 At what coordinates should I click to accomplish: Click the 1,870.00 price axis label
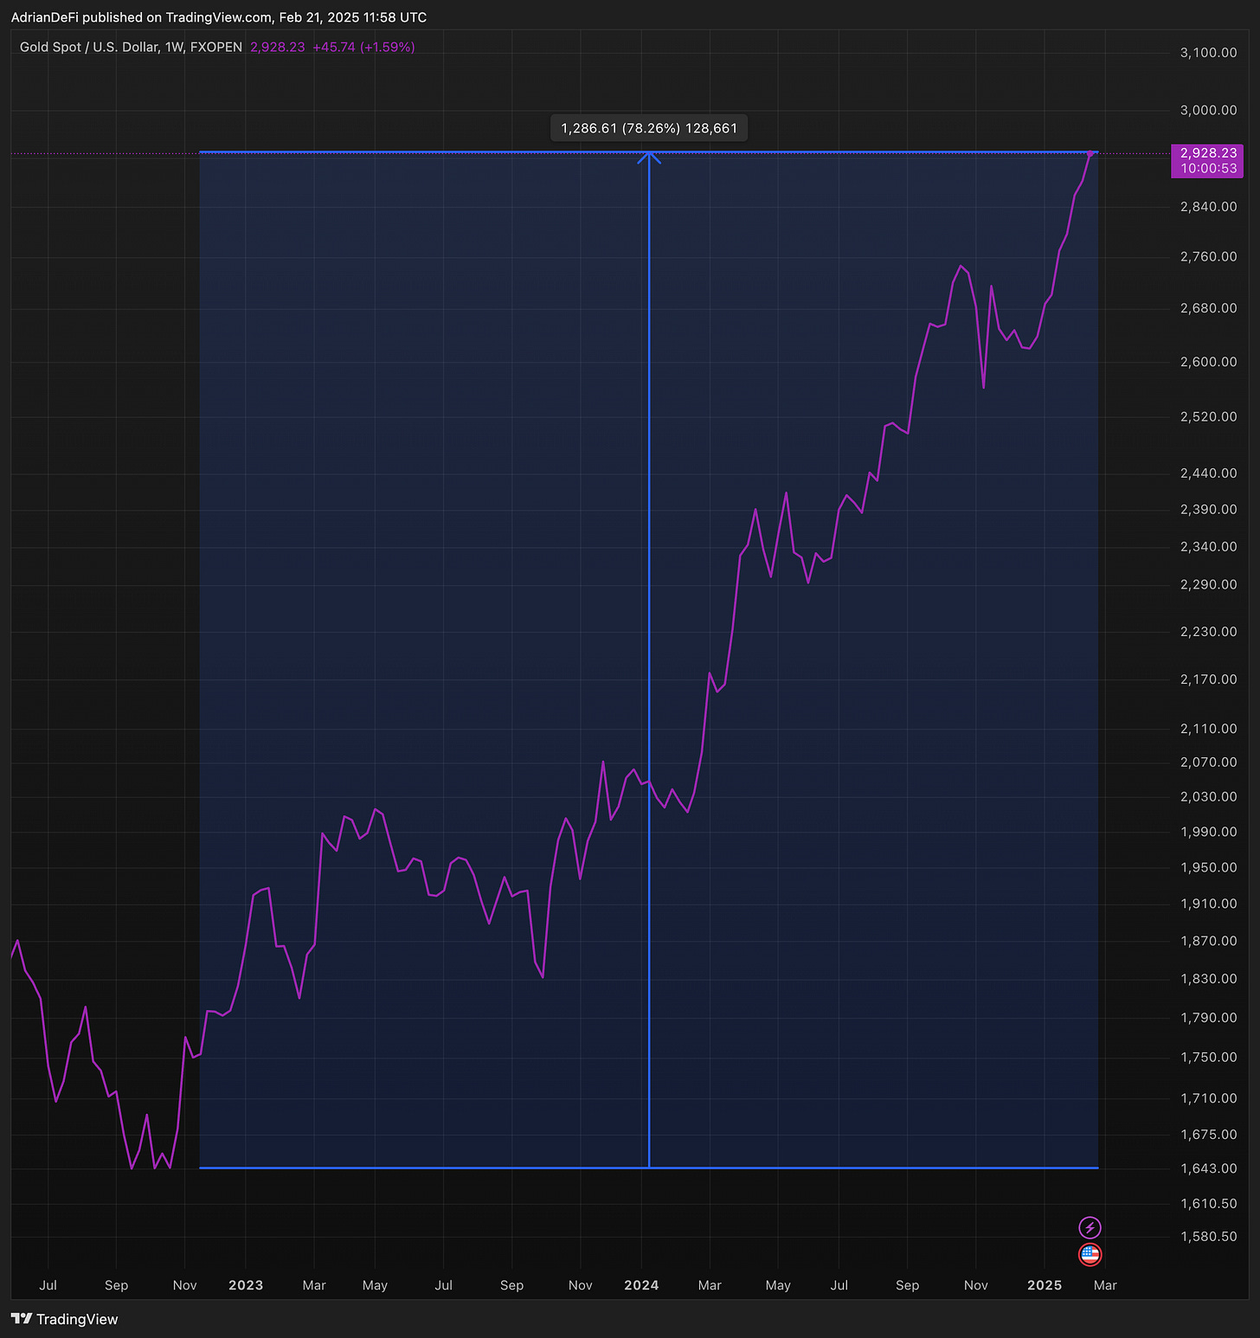[1208, 941]
